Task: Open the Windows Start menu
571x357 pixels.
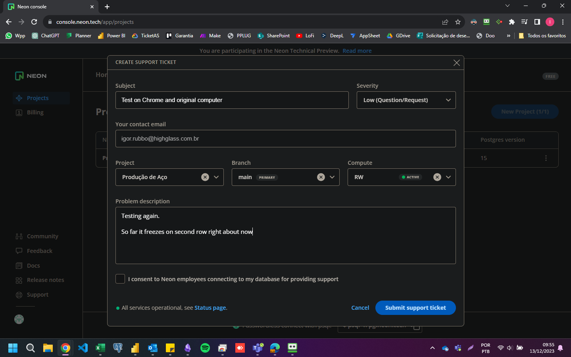Action: tap(13, 348)
